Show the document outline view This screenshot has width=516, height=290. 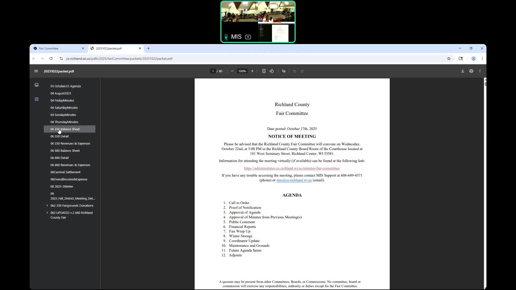[37, 99]
